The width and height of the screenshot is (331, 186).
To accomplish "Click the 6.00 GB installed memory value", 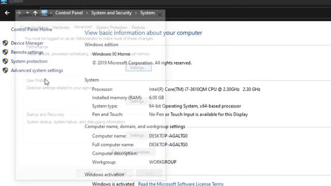I will [x=156, y=98].
